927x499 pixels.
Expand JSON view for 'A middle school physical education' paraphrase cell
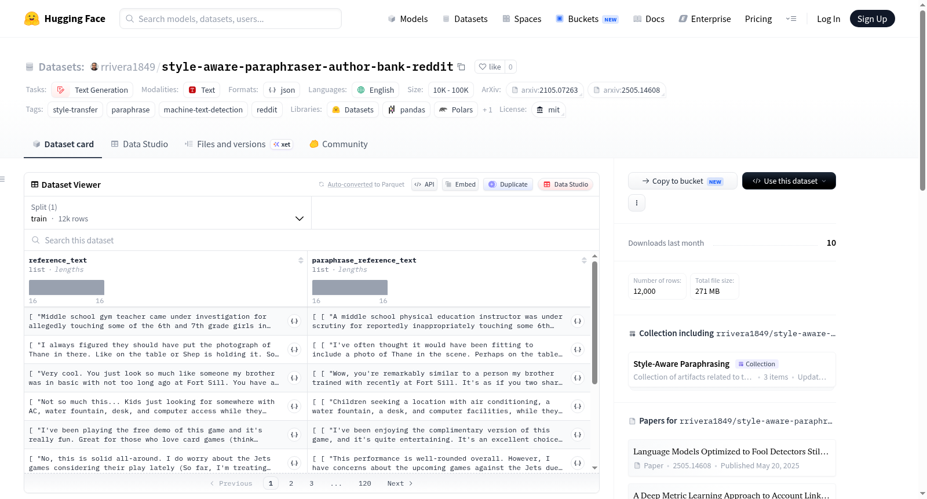click(578, 321)
